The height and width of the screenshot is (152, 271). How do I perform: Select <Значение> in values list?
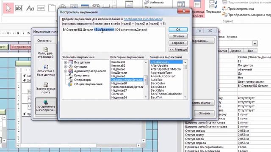point(166,62)
